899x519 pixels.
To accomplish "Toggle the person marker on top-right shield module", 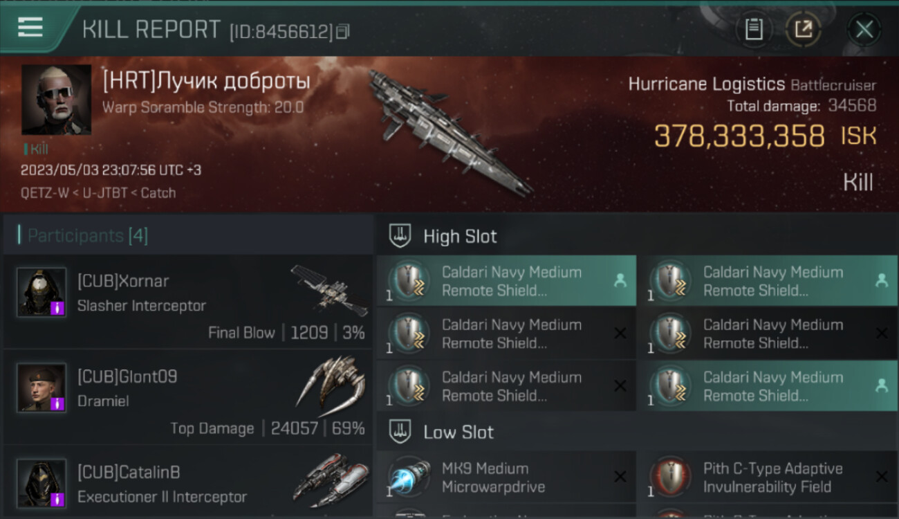I will point(882,280).
